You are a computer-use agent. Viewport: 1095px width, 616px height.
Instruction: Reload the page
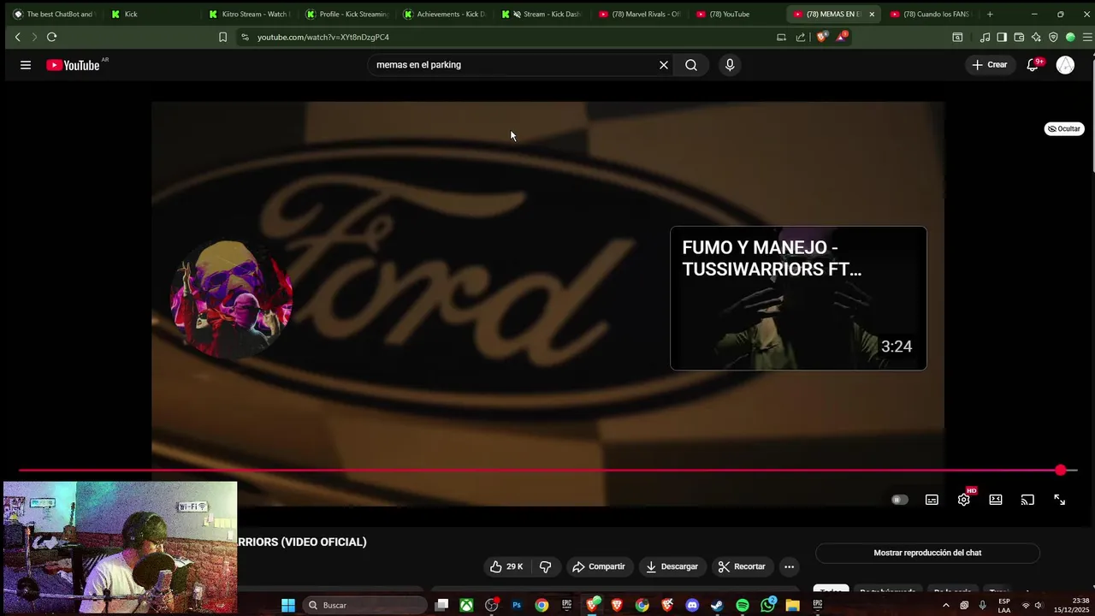pyautogui.click(x=51, y=37)
